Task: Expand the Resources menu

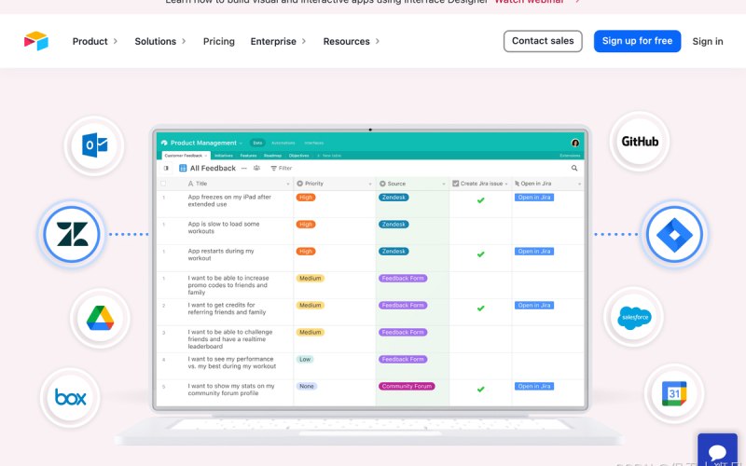Action: (352, 41)
